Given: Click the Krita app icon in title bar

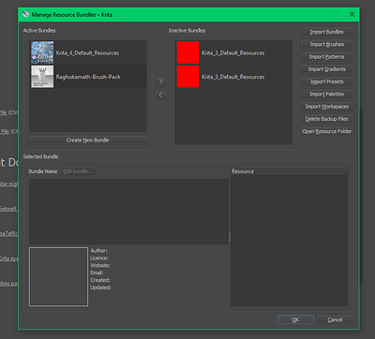Looking at the screenshot, I should [26, 15].
